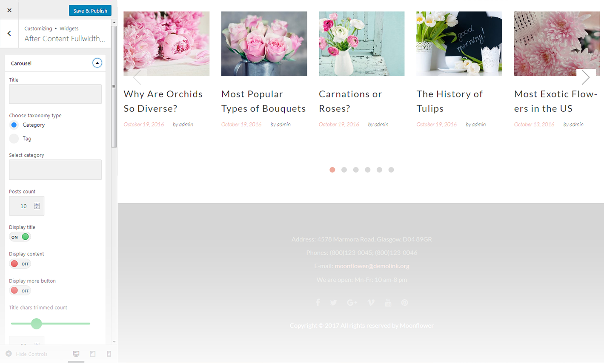
Task: Open the Select category dropdown
Action: pos(55,170)
